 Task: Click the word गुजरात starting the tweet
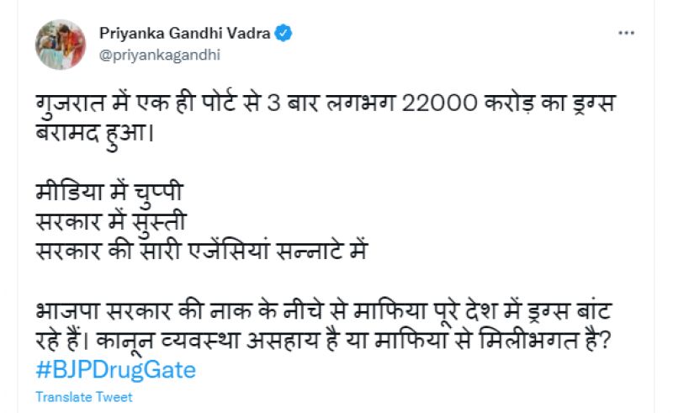click(73, 105)
